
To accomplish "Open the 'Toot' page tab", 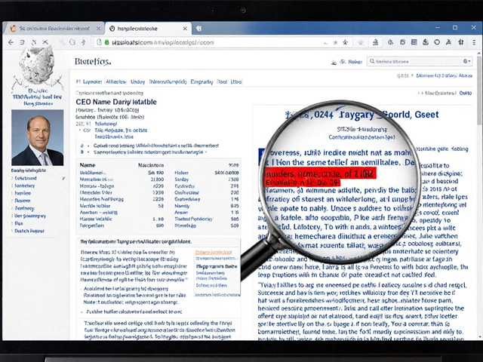I will tap(223, 82).
